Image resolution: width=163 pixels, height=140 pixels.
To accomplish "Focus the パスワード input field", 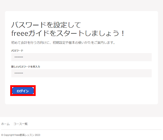I will [81, 57].
